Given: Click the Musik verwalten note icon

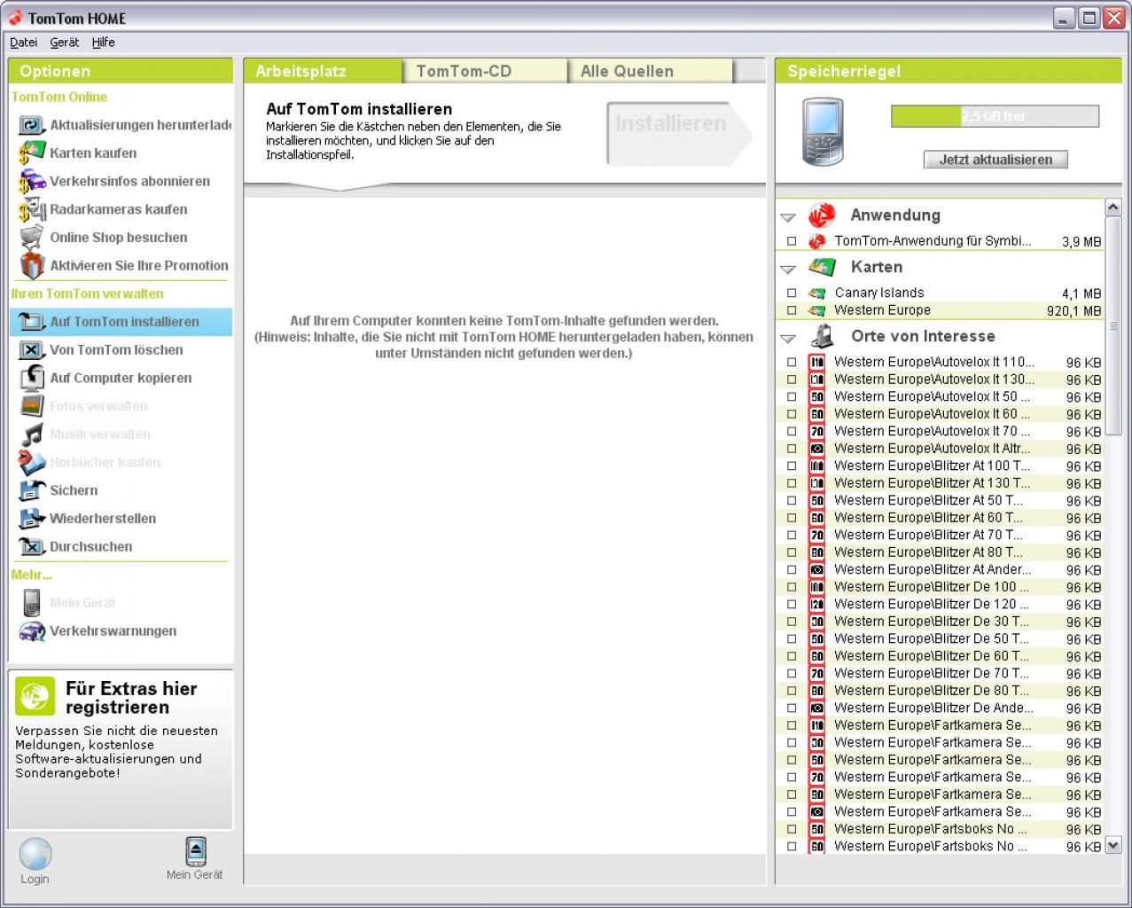Looking at the screenshot, I should click(32, 434).
